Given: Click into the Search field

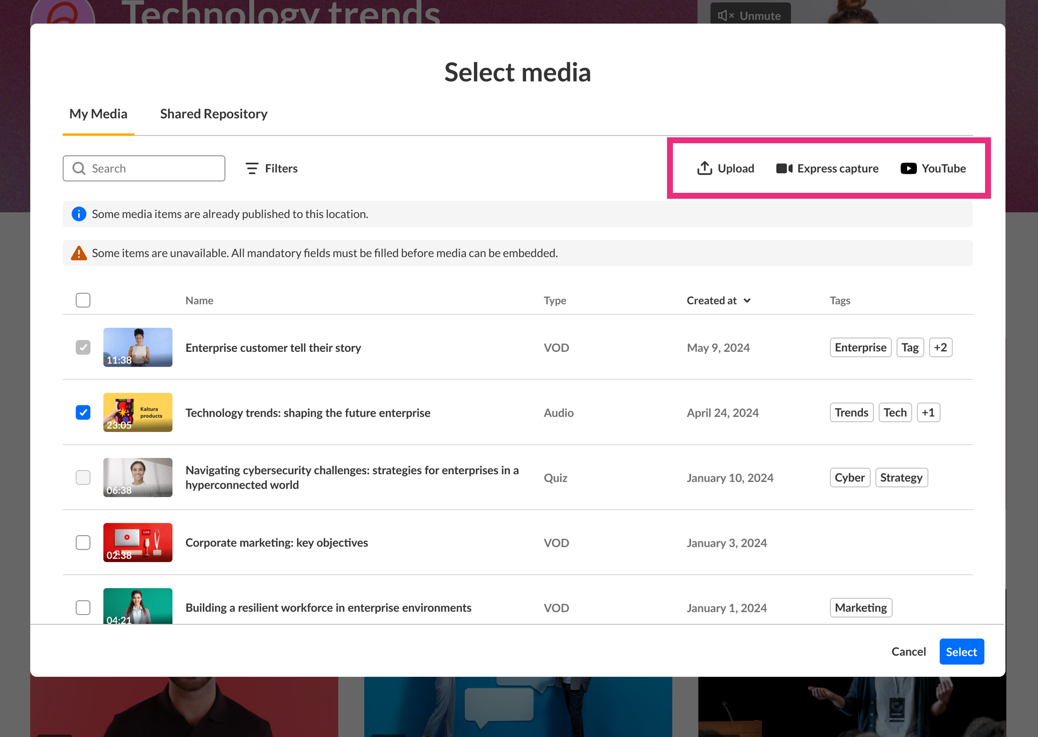Looking at the screenshot, I should tap(154, 168).
